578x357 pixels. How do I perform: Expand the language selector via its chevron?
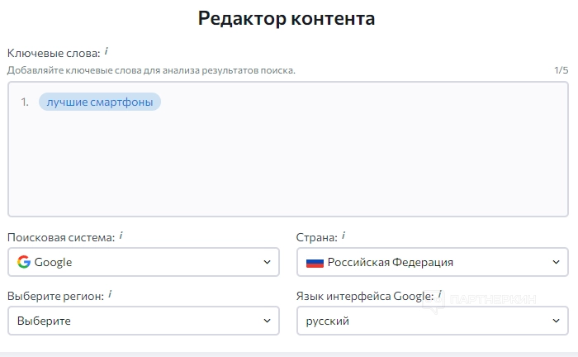pos(555,321)
